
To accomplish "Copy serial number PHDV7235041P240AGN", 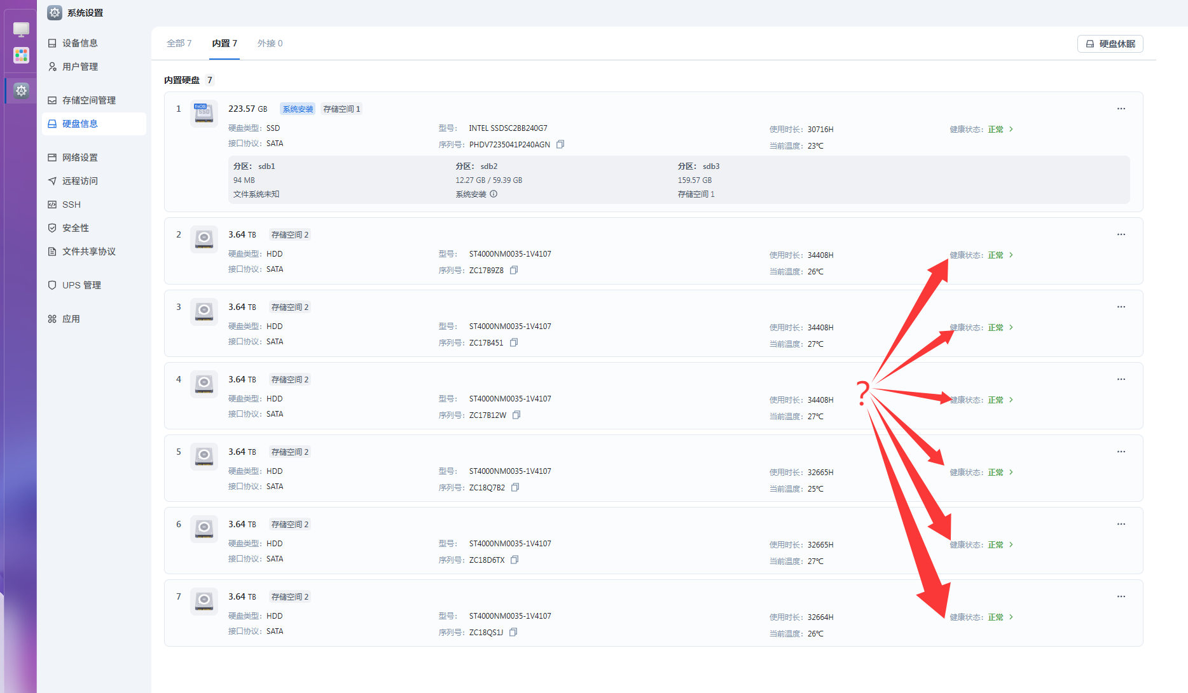I will (560, 144).
